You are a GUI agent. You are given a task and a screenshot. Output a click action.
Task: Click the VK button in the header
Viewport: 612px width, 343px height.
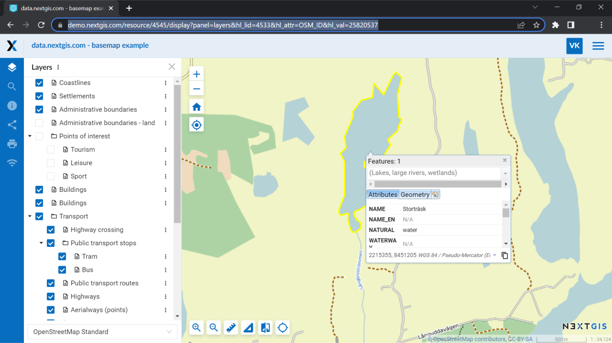574,45
